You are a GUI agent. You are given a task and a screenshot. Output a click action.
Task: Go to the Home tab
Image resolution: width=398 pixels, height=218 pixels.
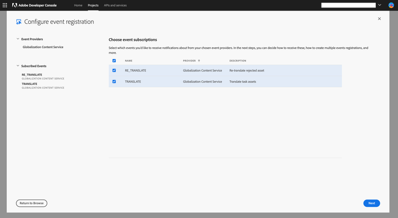78,5
